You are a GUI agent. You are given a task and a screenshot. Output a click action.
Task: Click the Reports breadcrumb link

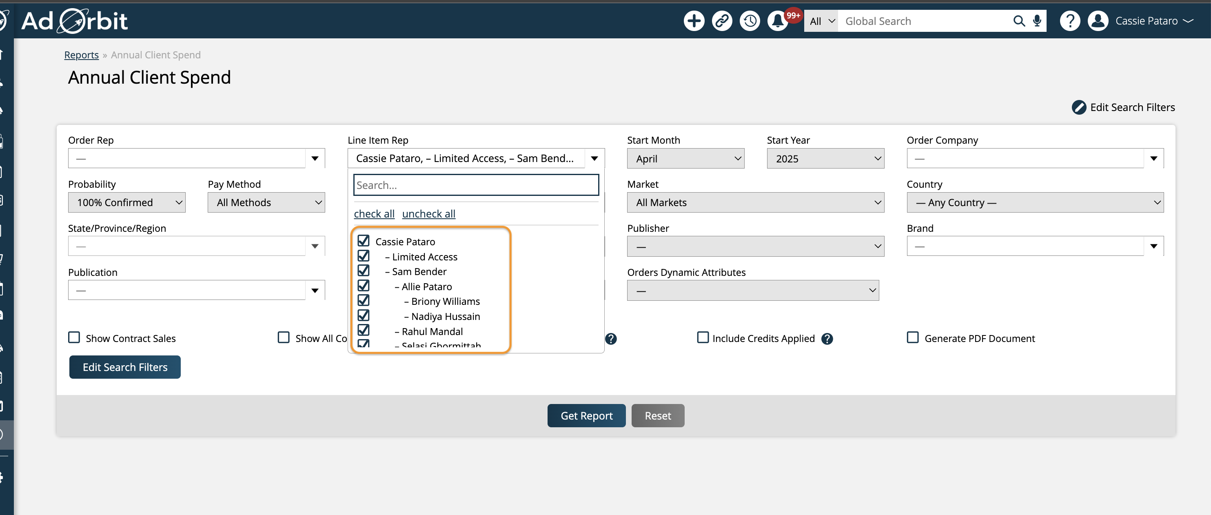click(81, 55)
